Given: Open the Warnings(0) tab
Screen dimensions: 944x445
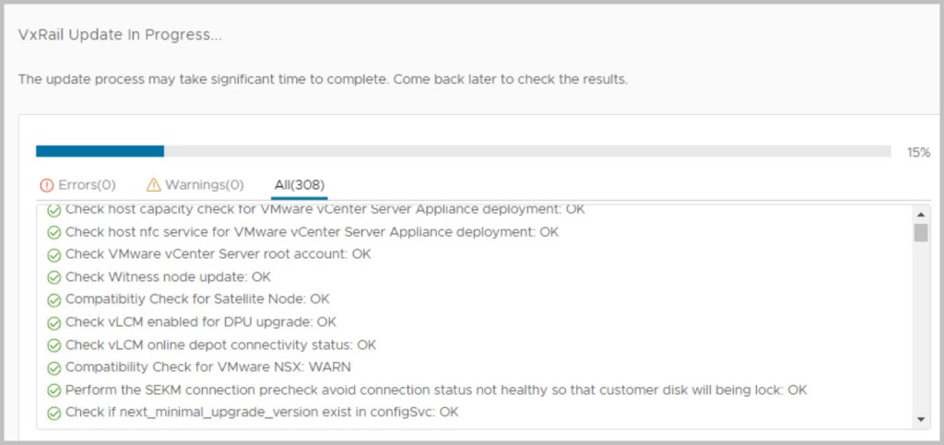Looking at the screenshot, I should 195,185.
